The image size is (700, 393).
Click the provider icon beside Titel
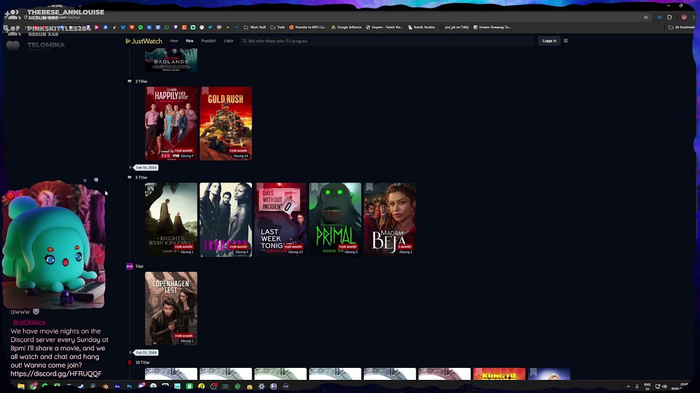(x=130, y=266)
